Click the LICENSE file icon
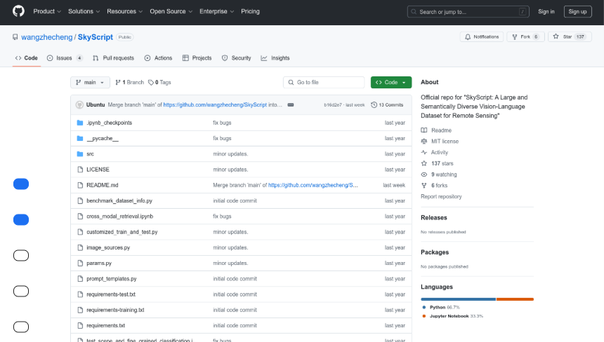Image resolution: width=604 pixels, height=342 pixels. (x=80, y=170)
